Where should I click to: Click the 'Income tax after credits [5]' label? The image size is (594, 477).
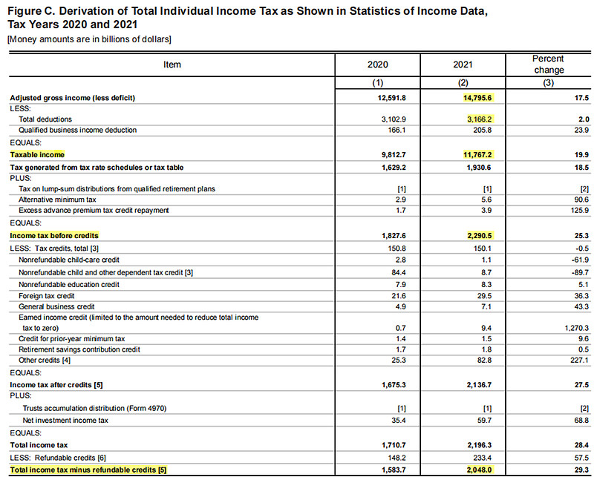point(56,385)
